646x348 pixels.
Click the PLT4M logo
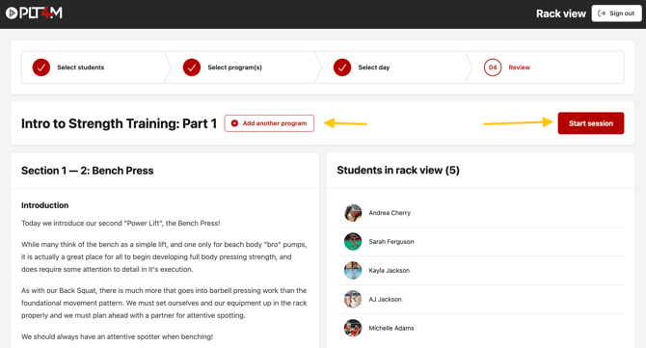[34, 13]
